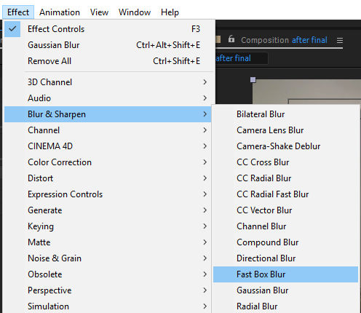
Task: Open the Window menu
Action: tap(135, 12)
